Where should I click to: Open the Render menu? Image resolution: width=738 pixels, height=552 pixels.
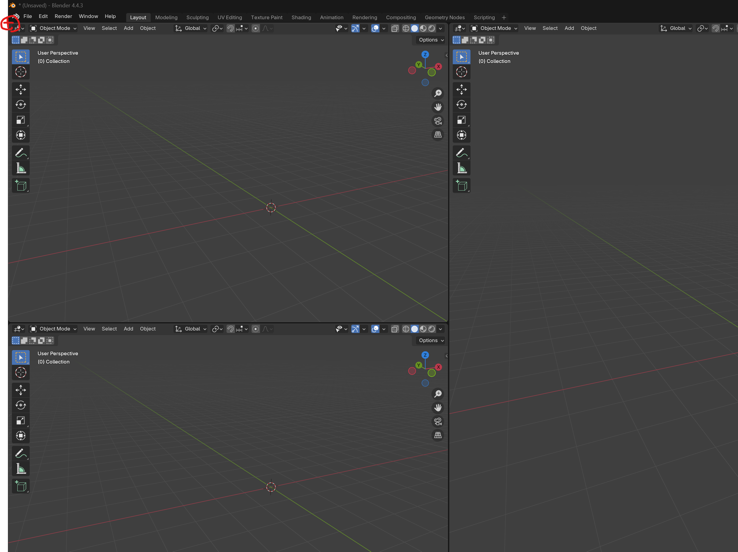63,16
